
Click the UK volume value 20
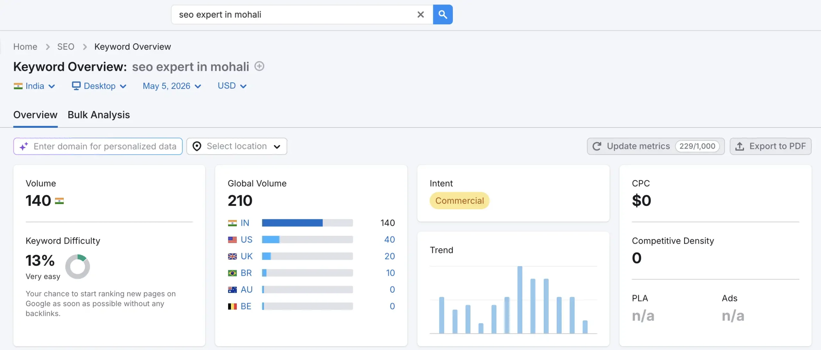[389, 256]
